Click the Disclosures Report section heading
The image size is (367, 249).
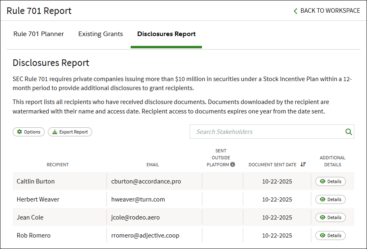[51, 63]
